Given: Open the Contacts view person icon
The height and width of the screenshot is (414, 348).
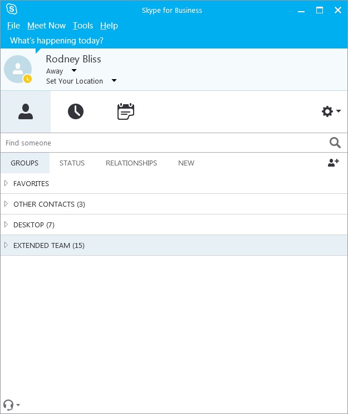Looking at the screenshot, I should [26, 111].
